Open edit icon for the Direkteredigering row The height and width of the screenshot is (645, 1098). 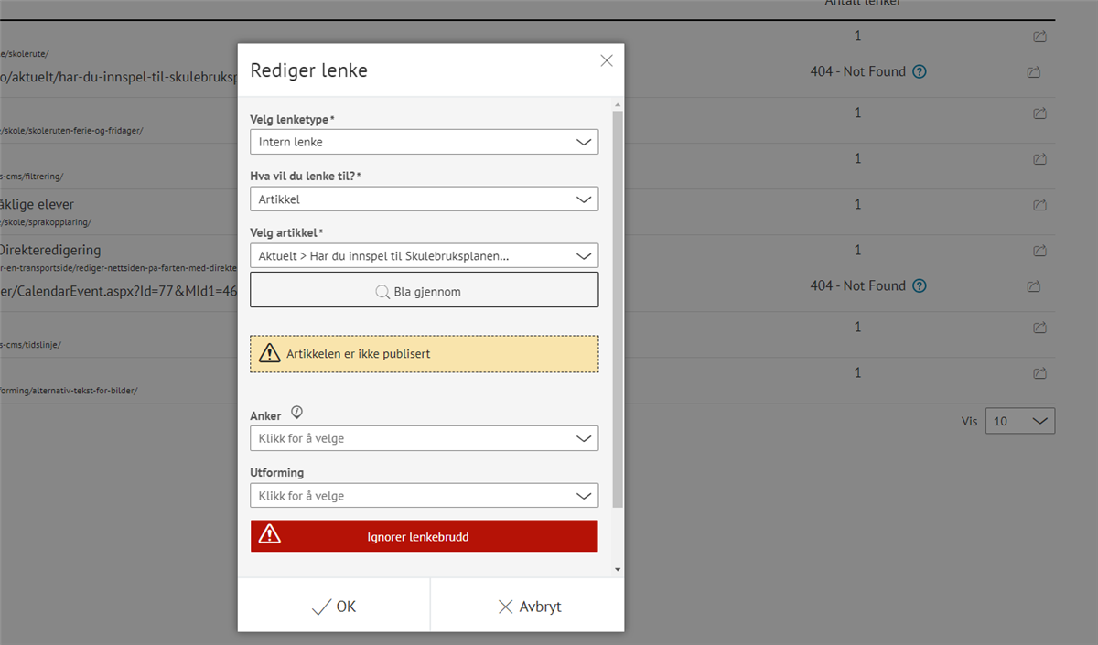(x=1039, y=252)
